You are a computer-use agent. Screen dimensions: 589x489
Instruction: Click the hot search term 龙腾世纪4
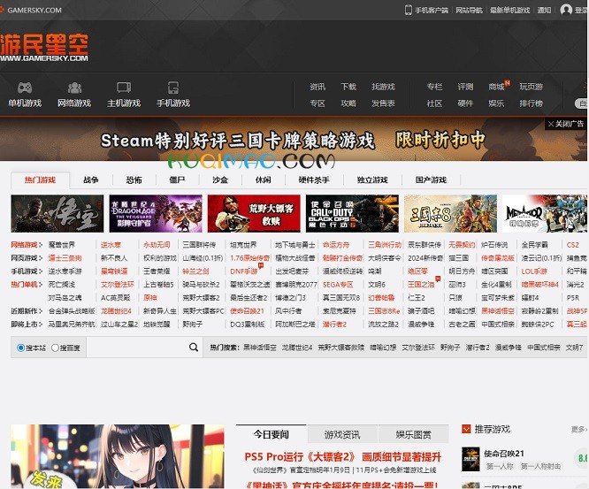(x=297, y=348)
